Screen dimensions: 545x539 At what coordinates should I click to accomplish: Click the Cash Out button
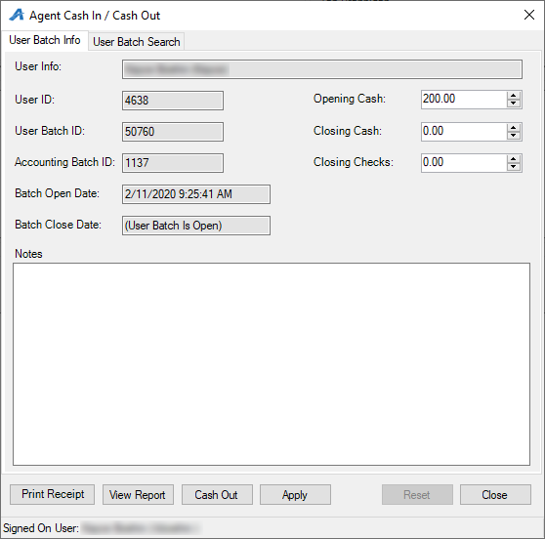click(217, 494)
